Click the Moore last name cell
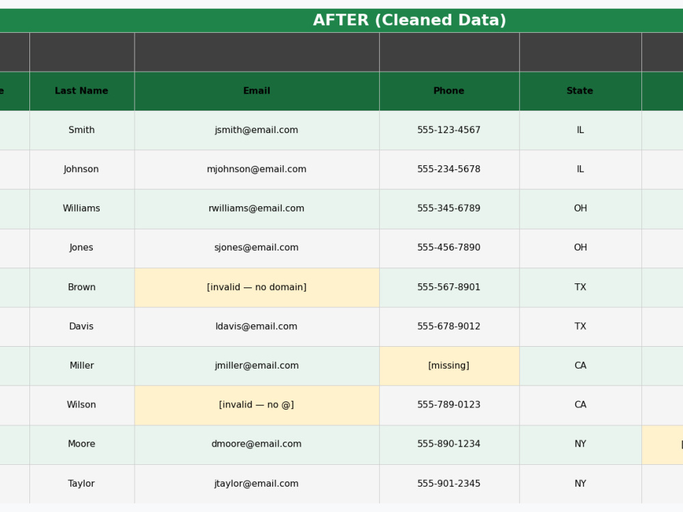This screenshot has width=683, height=512. coord(82,444)
